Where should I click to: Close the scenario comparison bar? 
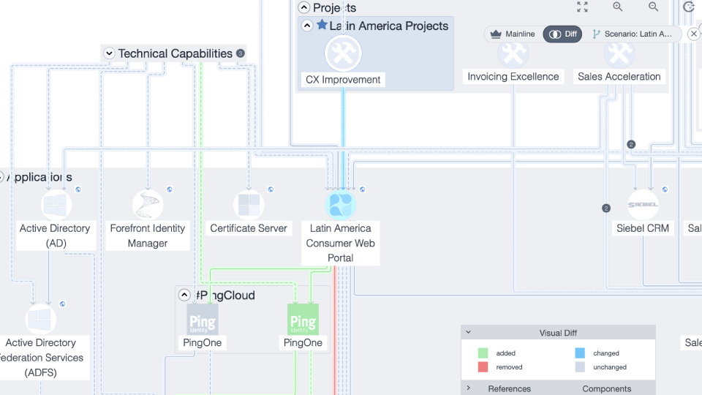coord(693,34)
